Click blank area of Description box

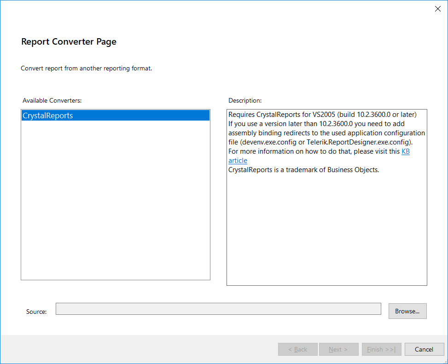tap(326, 230)
